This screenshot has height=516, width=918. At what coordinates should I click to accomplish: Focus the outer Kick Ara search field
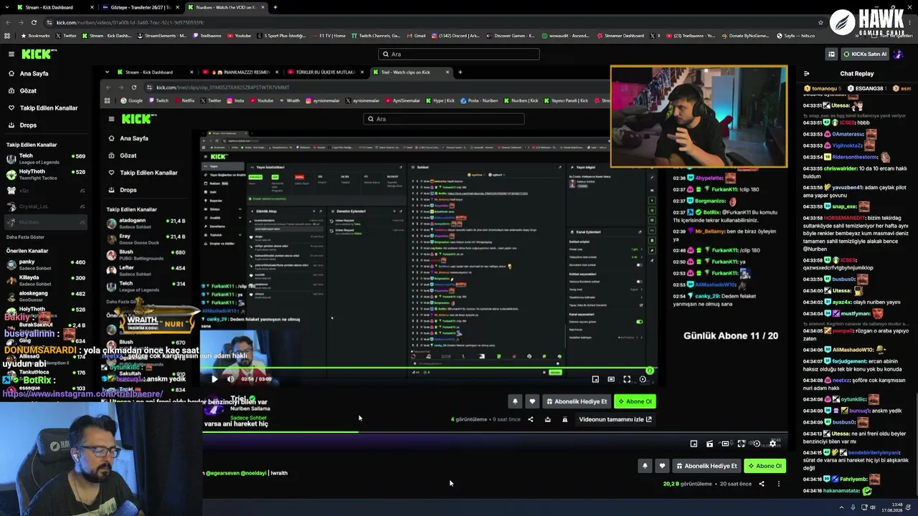[459, 54]
